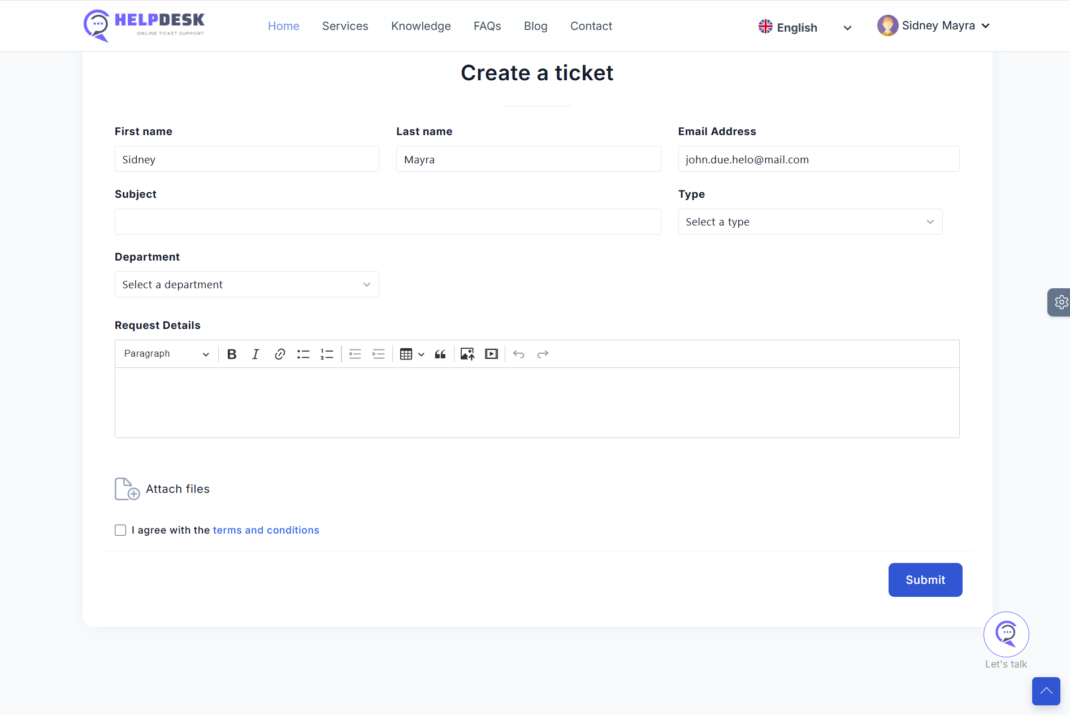Screen dimensions: 1070x715
Task: Go to the Services menu item
Action: (x=345, y=26)
